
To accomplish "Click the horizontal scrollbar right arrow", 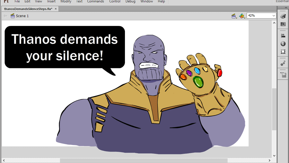I will [x=269, y=160].
